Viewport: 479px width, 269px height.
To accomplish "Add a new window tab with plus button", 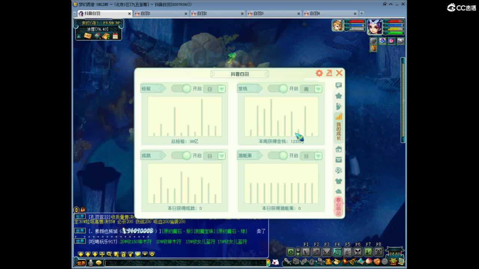I will (361, 13).
